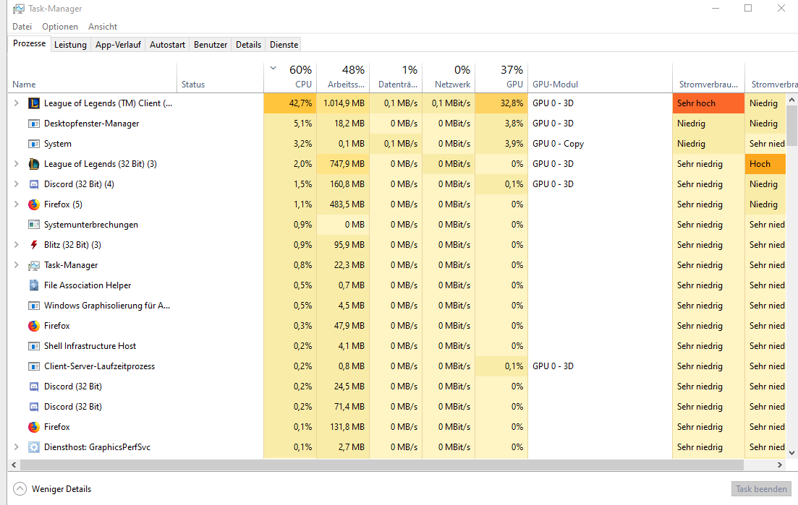Switch to the Leistung tab
The width and height of the screenshot is (798, 505).
70,45
